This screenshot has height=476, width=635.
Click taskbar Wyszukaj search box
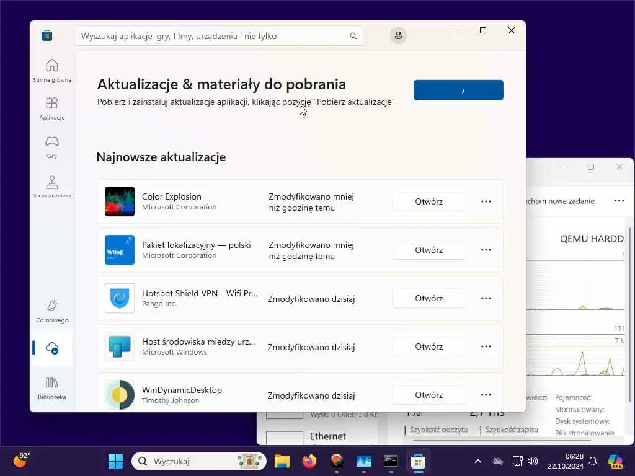pos(199,461)
